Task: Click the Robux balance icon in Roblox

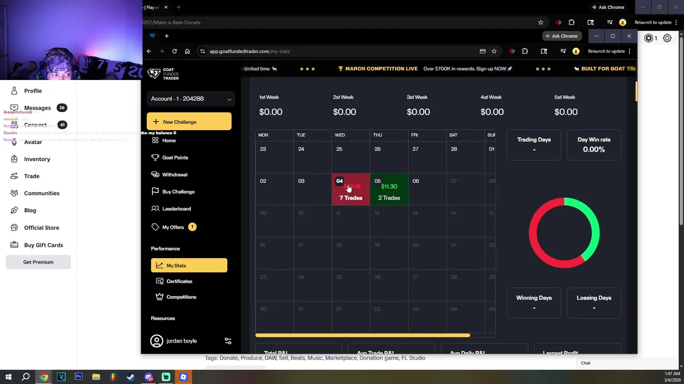Action: click(649, 38)
